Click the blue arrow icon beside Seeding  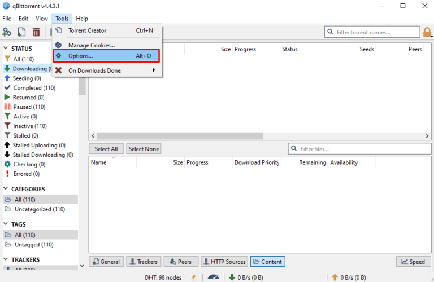[7, 78]
